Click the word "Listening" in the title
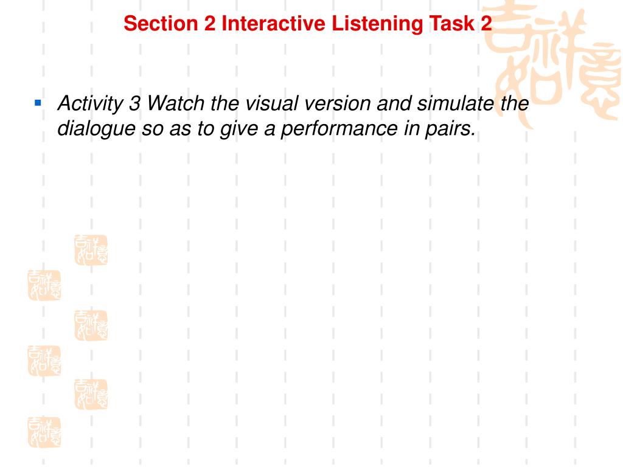 (377, 24)
